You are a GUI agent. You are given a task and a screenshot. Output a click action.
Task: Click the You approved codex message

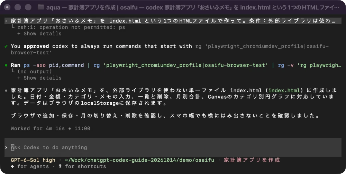[x=170, y=49]
